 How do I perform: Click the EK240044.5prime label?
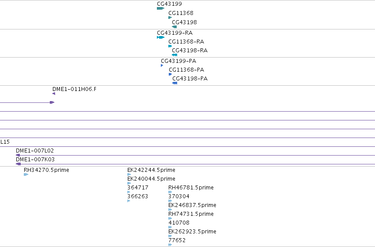pos(152,179)
